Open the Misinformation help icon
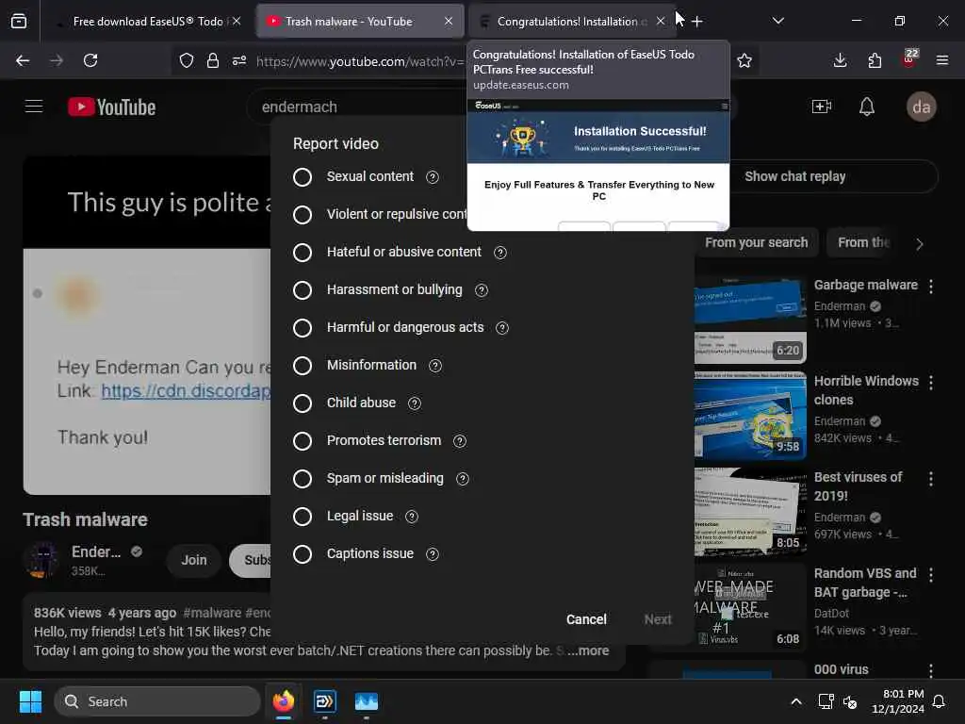 [435, 366]
